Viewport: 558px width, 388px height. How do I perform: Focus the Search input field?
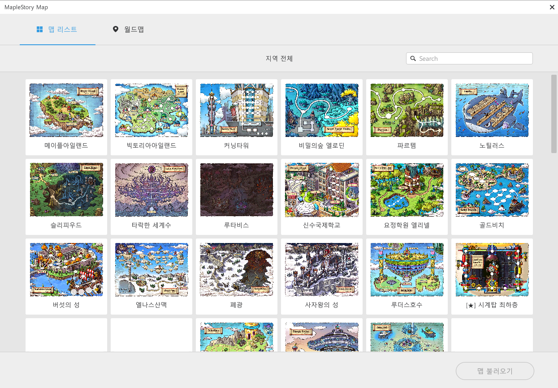469,59
